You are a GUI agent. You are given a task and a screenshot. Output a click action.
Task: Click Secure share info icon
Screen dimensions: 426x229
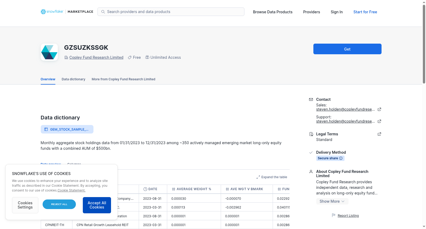pyautogui.click(x=341, y=158)
